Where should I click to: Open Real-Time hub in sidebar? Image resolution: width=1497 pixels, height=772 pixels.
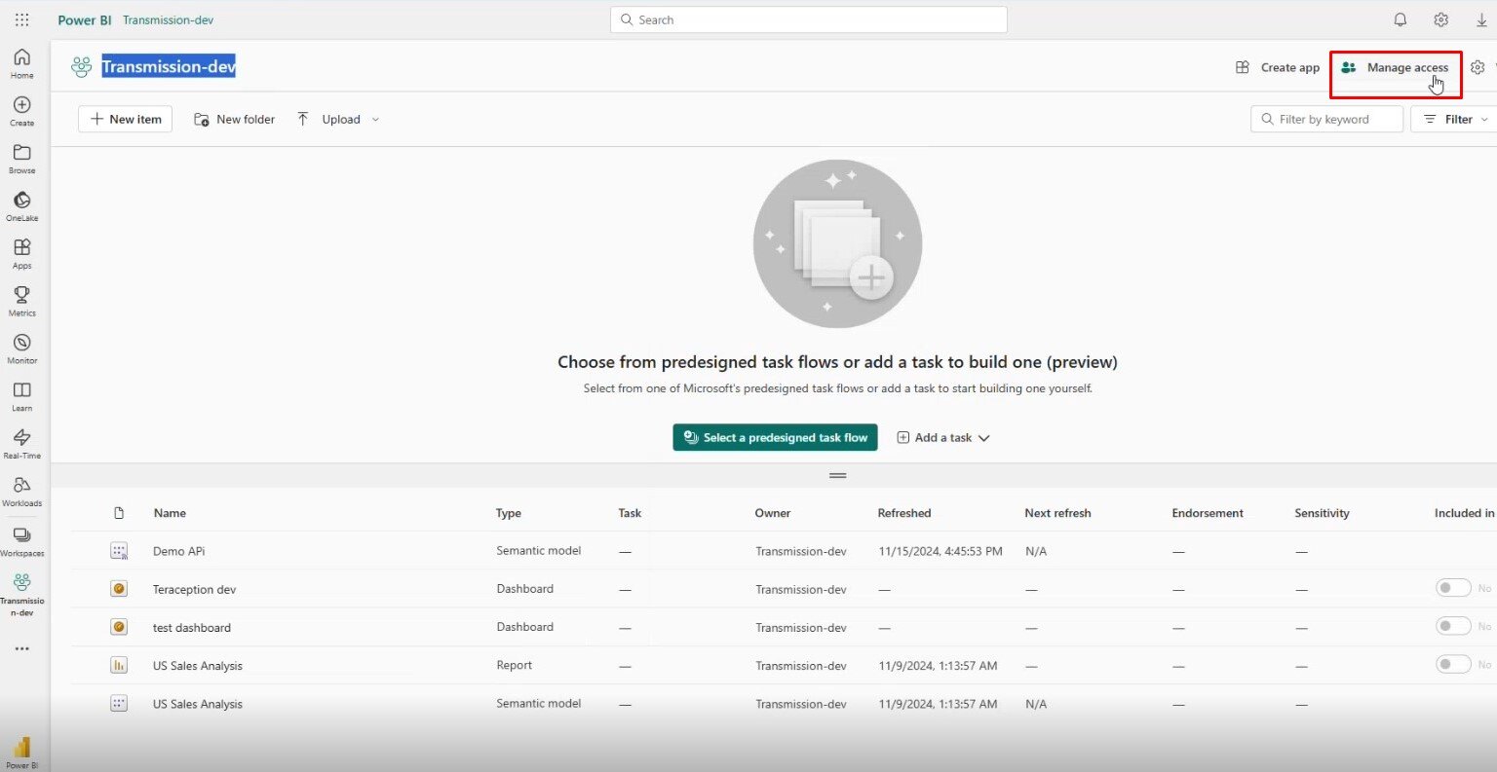click(x=21, y=444)
